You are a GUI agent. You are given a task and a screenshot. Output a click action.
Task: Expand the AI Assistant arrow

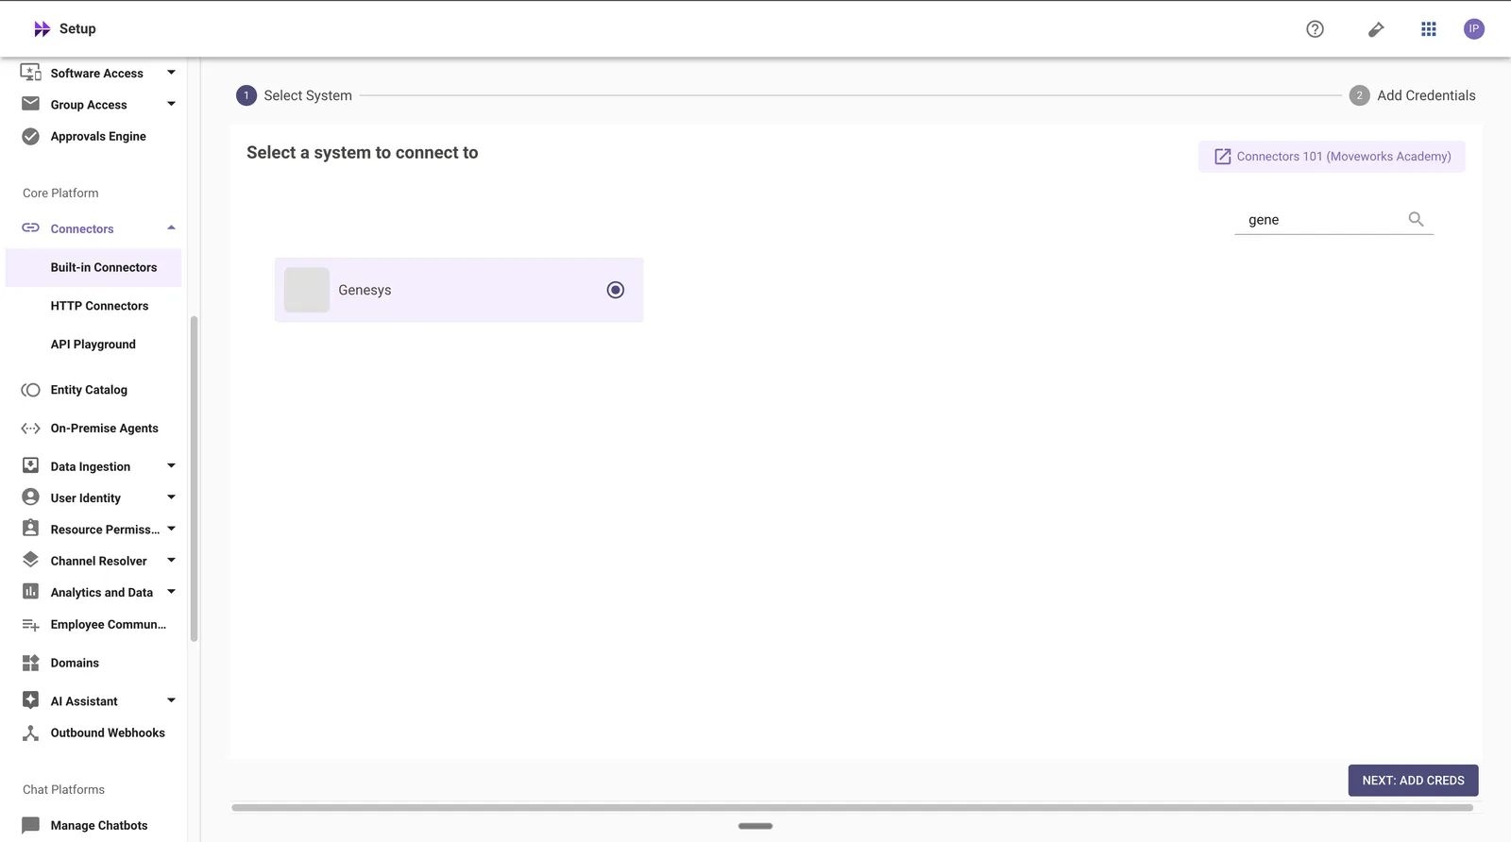pyautogui.click(x=171, y=700)
